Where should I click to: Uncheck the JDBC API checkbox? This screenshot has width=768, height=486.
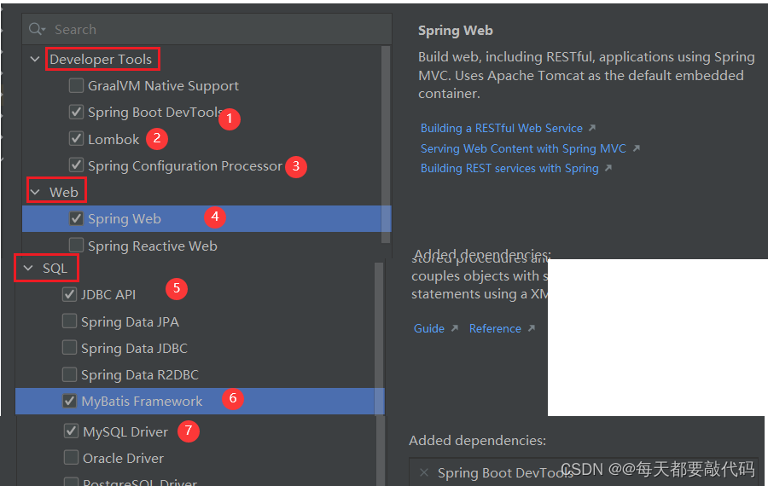(70, 294)
